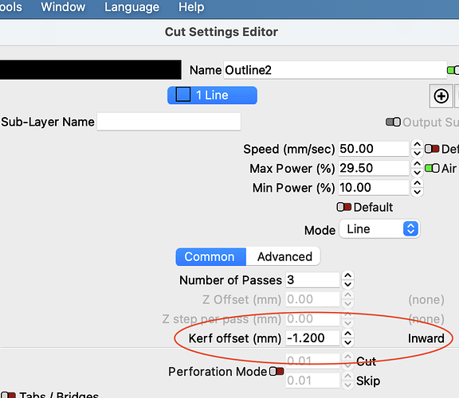Click the Name field containing Outline2
This screenshot has height=398, width=459.
coord(335,70)
